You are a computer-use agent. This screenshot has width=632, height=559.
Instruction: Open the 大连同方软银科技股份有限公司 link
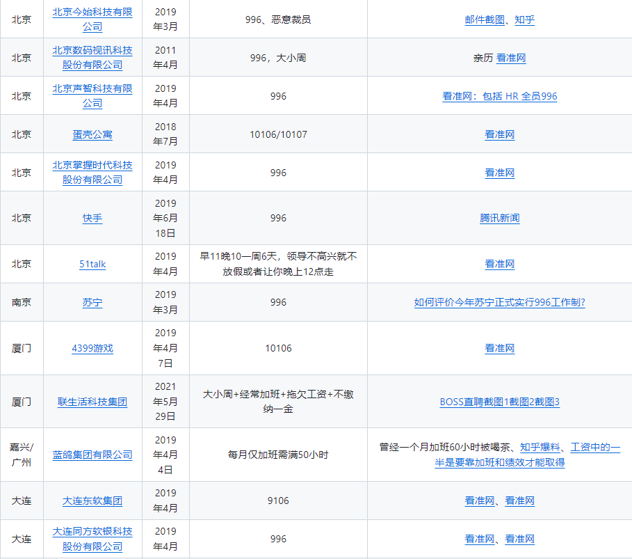click(92, 539)
